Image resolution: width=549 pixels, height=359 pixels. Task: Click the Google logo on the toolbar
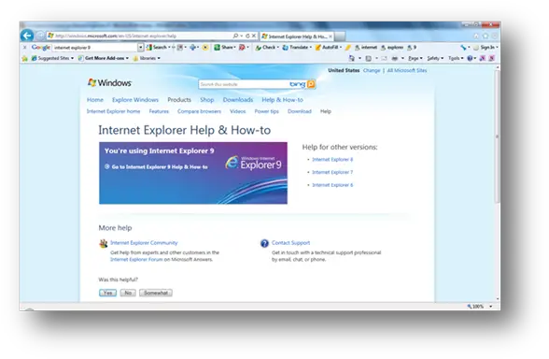(41, 48)
